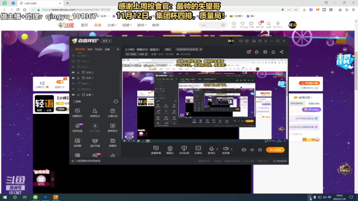Open the Windows Start menu
This screenshot has width=358, height=201.
[5, 197]
